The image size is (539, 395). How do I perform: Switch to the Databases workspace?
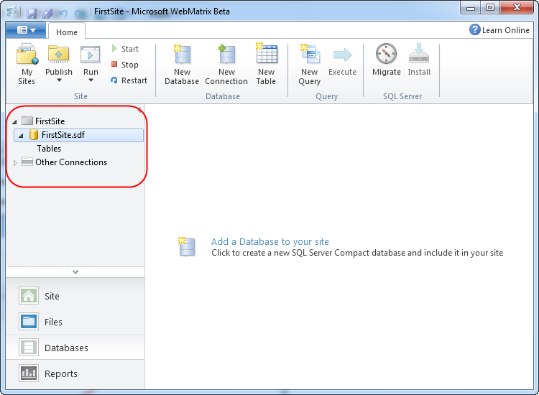point(75,348)
